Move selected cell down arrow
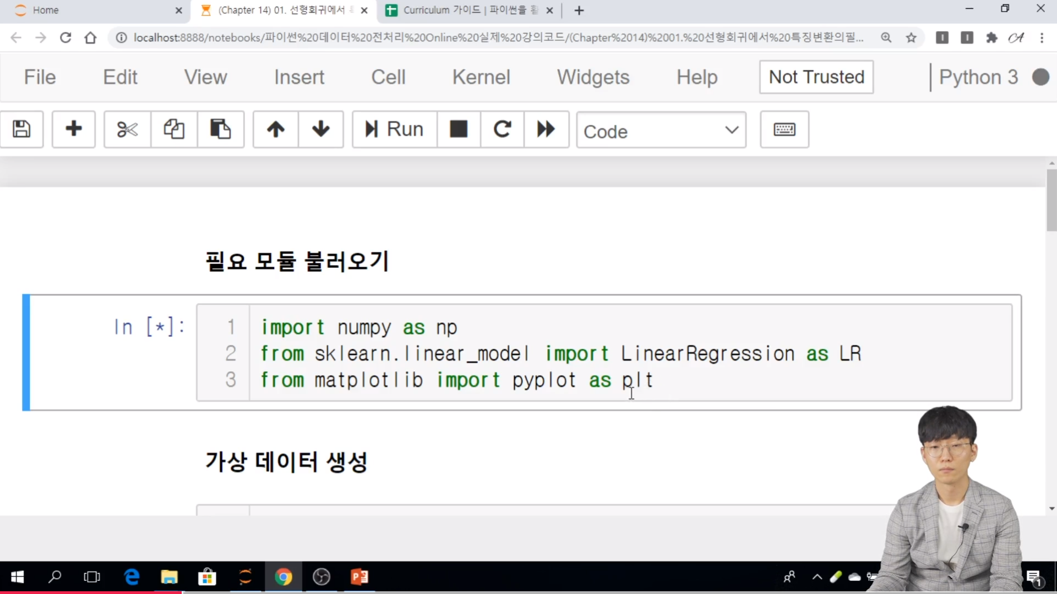Screen dimensions: 1057x594 [321, 129]
